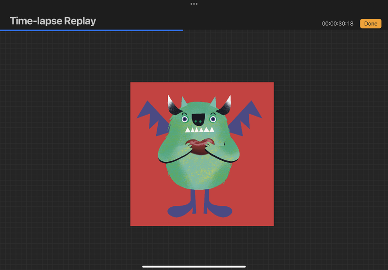This screenshot has height=270, width=388.
Task: Click the monster's right eye
Action: tap(212, 119)
